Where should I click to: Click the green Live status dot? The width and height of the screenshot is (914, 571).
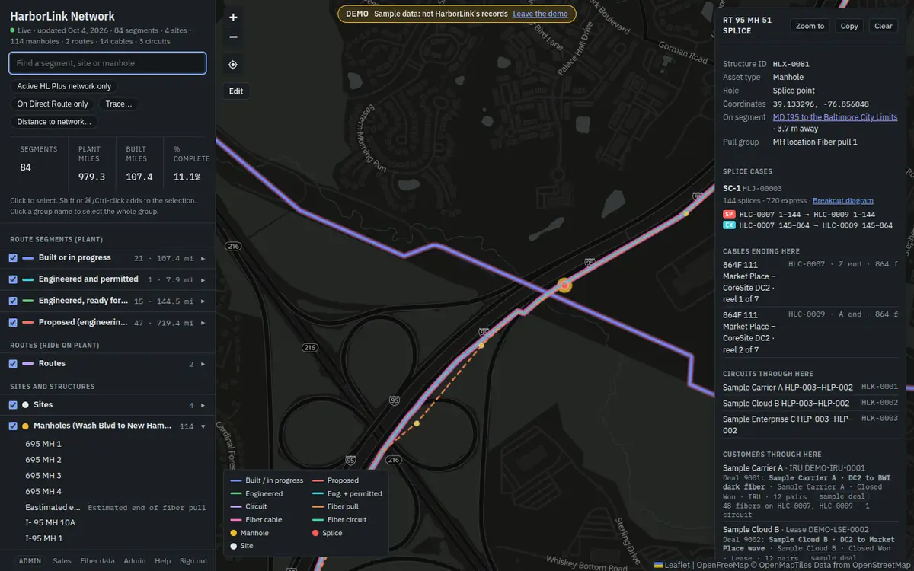[x=13, y=30]
